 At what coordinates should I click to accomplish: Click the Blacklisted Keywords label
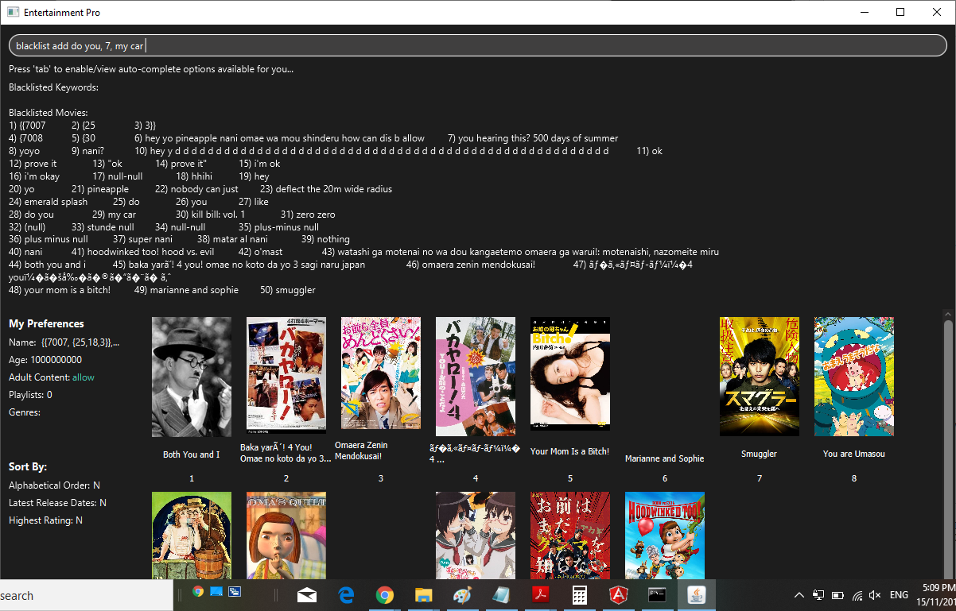[54, 87]
